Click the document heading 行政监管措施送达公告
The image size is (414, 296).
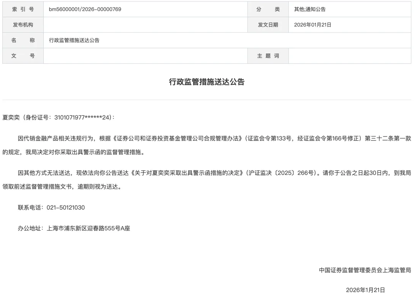[207, 82]
